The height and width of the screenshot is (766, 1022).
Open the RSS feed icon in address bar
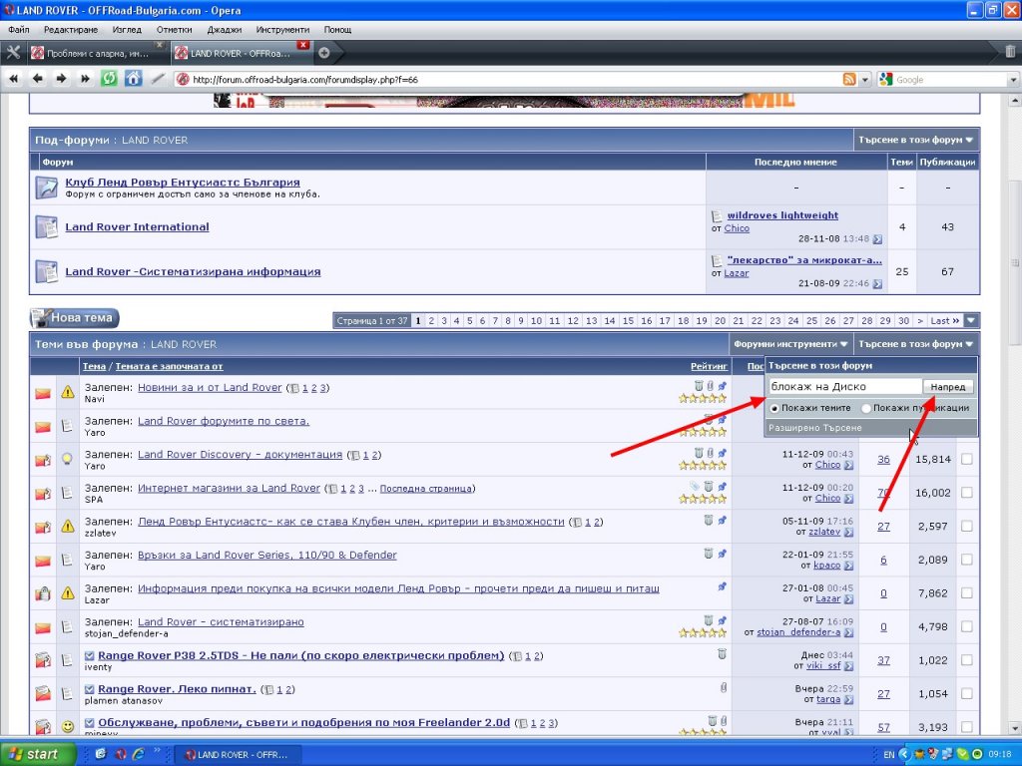(849, 80)
